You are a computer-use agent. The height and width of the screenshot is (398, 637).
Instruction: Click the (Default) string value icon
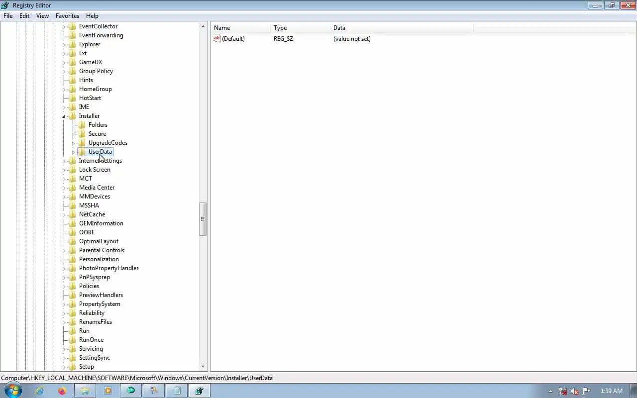tap(216, 39)
